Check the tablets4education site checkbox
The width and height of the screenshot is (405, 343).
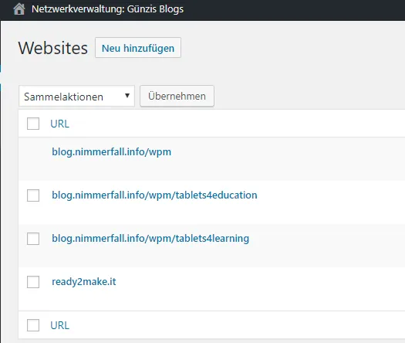(33, 195)
